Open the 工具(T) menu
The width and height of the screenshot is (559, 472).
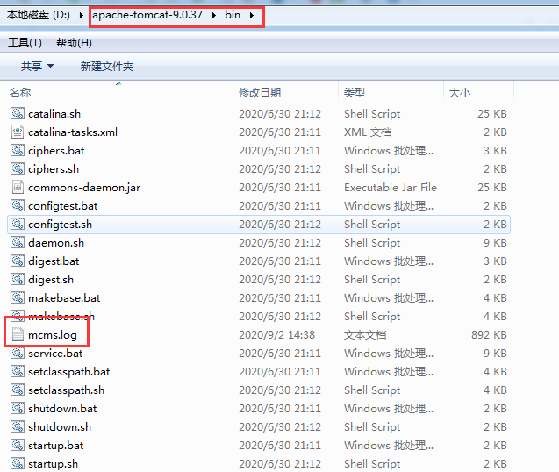(25, 43)
